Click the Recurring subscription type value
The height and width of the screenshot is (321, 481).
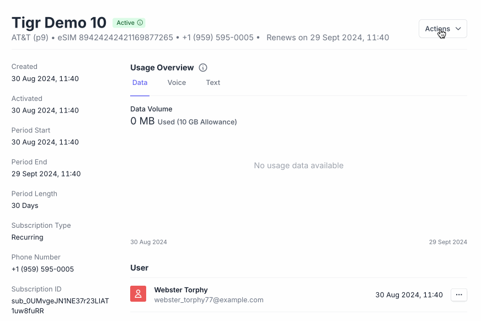pos(28,237)
